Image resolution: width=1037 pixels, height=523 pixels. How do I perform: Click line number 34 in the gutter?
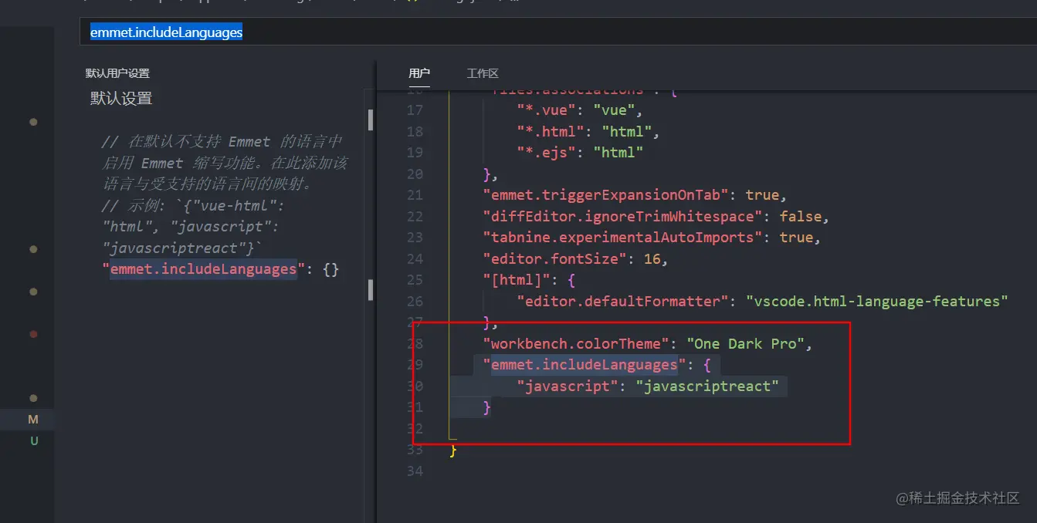(x=415, y=471)
